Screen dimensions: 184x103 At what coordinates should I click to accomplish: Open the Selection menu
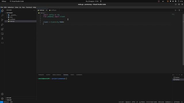(x=11, y=7)
